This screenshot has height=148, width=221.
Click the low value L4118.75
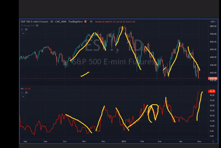click(x=120, y=22)
